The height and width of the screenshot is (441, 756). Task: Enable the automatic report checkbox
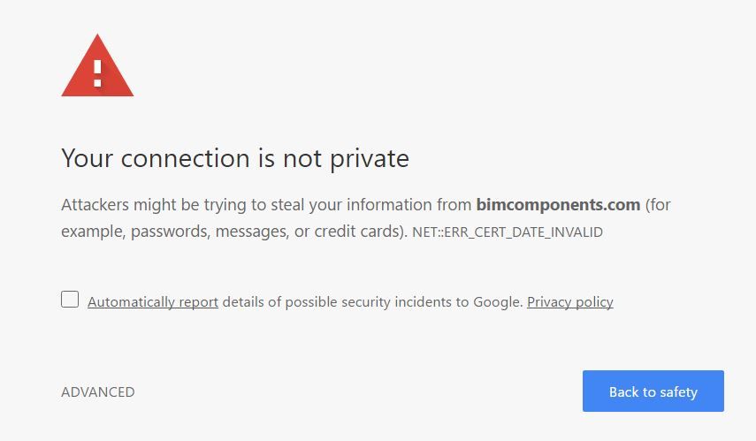70,299
